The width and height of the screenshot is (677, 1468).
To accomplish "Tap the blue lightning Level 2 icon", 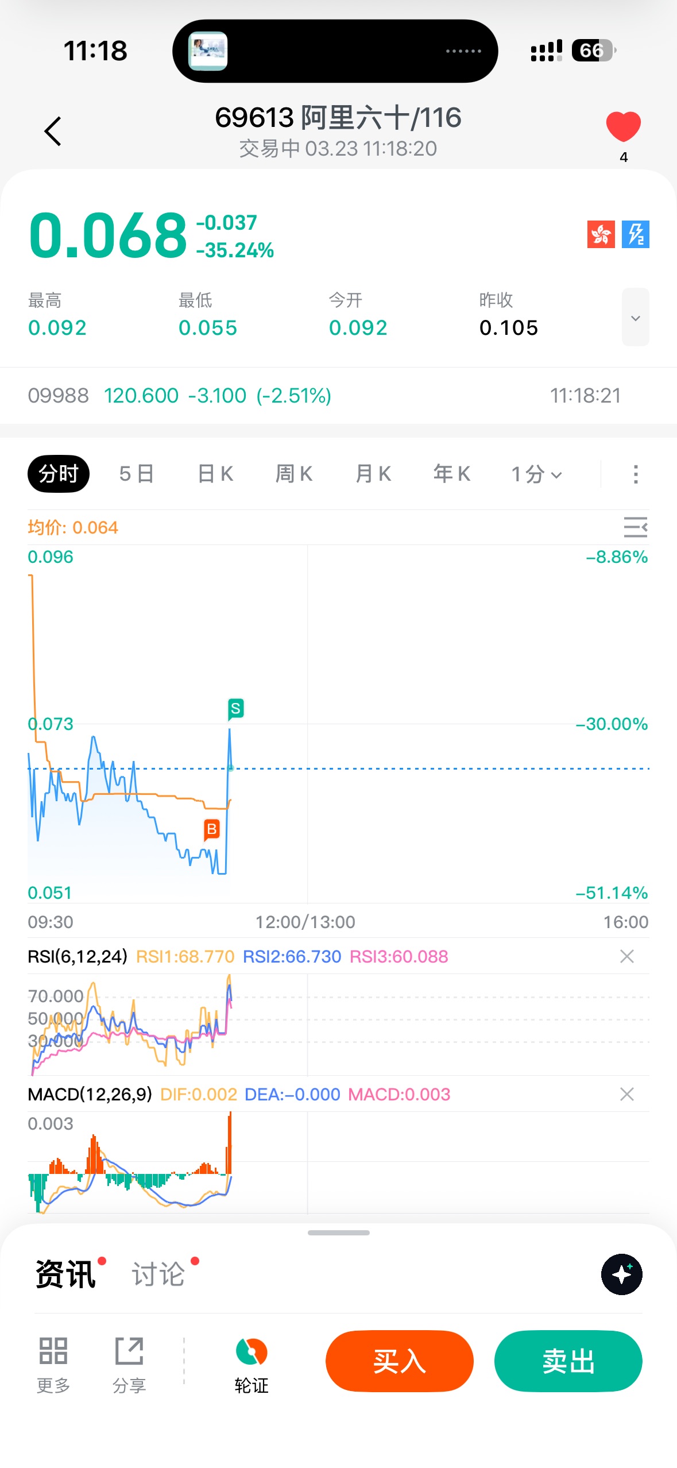I will (635, 234).
